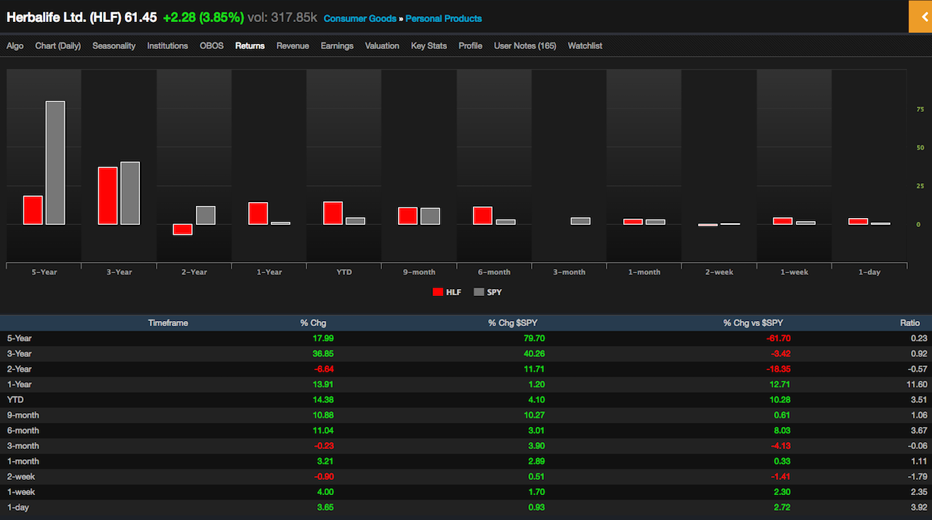The image size is (932, 520).
Task: Click the orange back arrow button
Action: (920, 17)
